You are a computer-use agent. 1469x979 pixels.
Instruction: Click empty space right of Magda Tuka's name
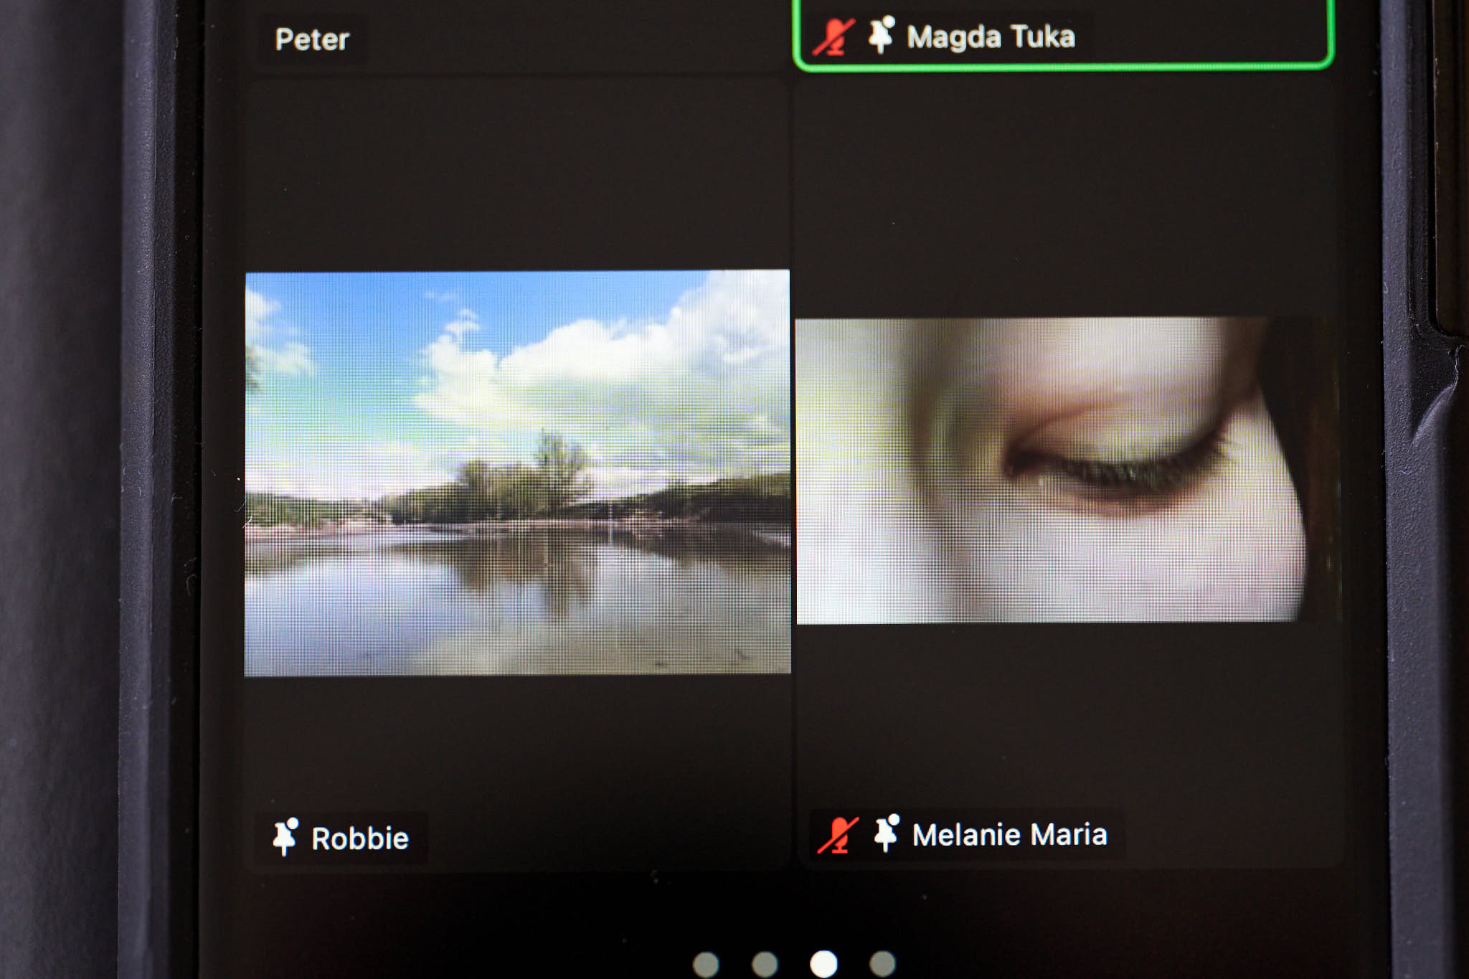(x=1205, y=34)
